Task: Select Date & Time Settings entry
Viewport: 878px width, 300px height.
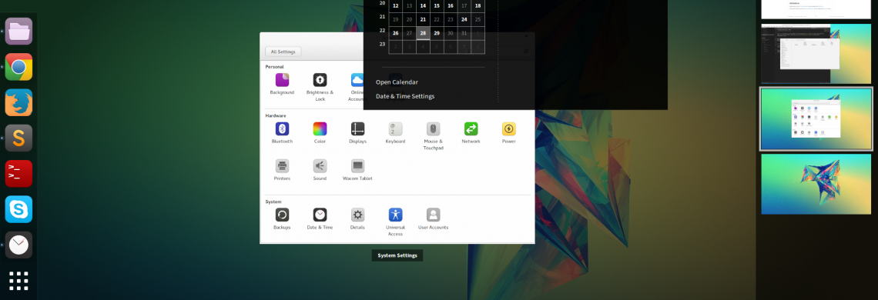Action: [405, 96]
